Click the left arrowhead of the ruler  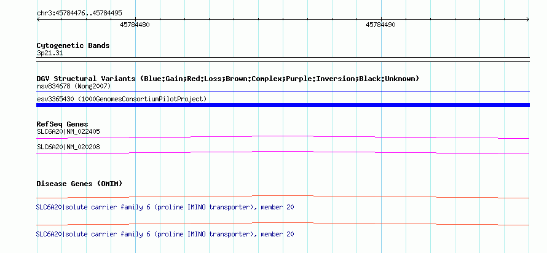pyautogui.click(x=38, y=20)
